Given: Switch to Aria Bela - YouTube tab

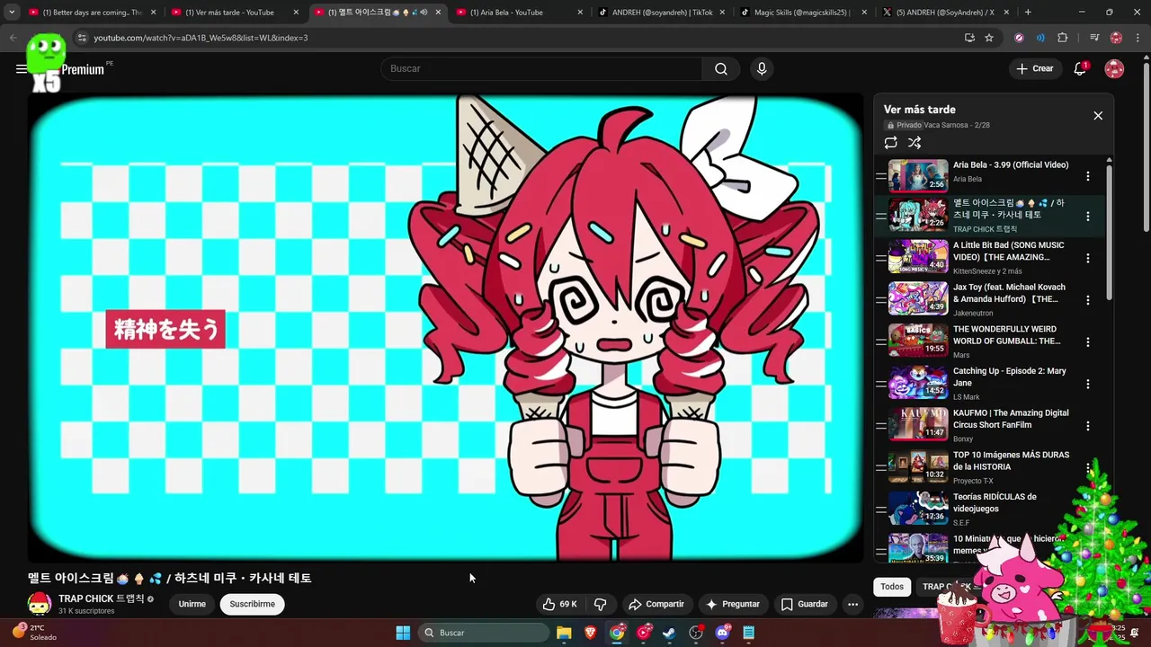Looking at the screenshot, I should coord(519,13).
